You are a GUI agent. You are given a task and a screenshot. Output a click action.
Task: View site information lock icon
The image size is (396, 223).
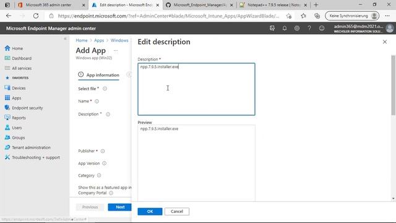click(x=51, y=16)
